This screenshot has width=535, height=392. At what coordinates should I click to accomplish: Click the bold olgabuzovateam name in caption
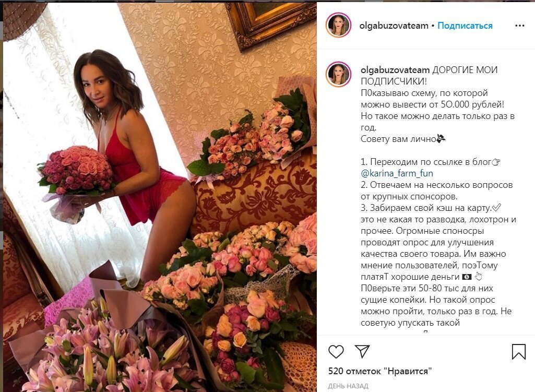395,70
